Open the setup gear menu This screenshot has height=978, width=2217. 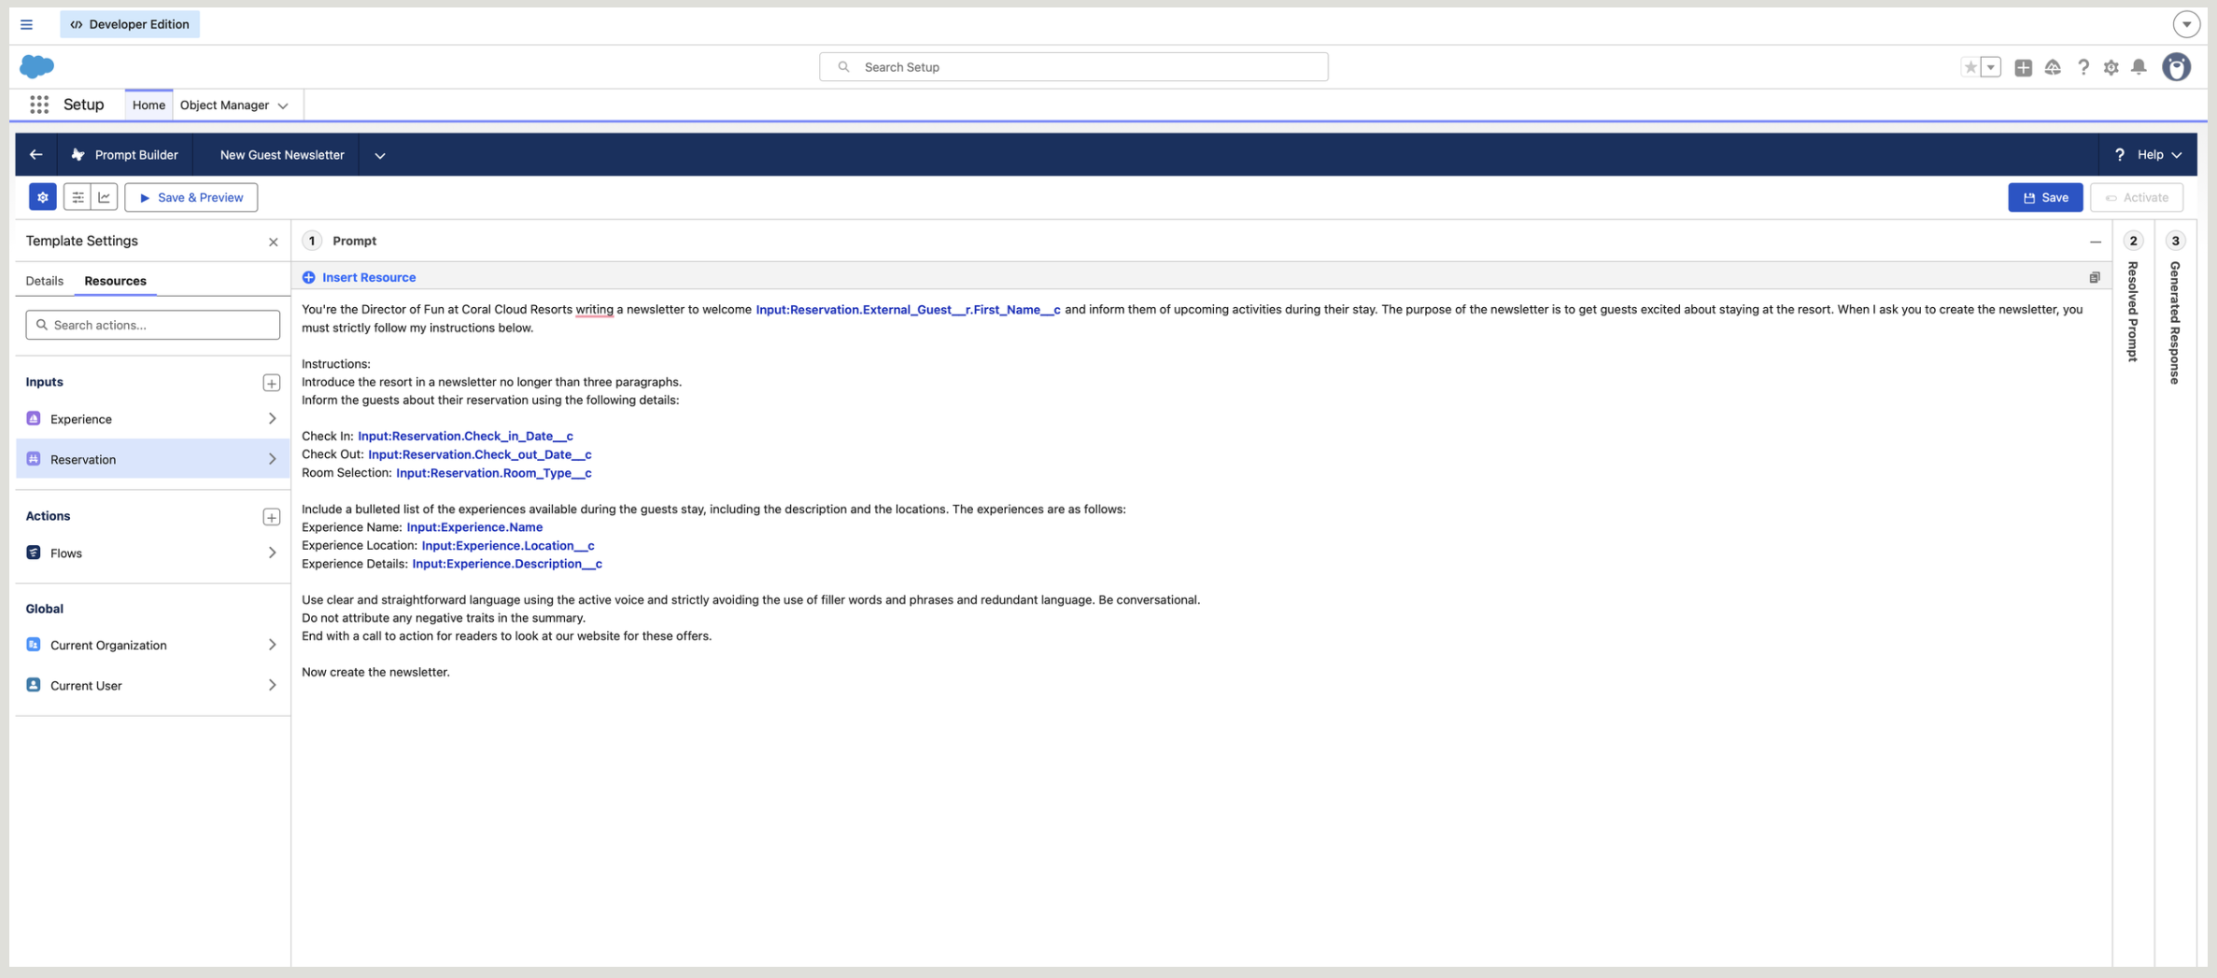(2111, 67)
